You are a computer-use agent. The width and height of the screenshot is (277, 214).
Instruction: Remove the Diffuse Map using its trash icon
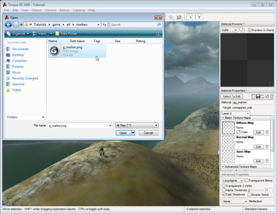(267, 132)
